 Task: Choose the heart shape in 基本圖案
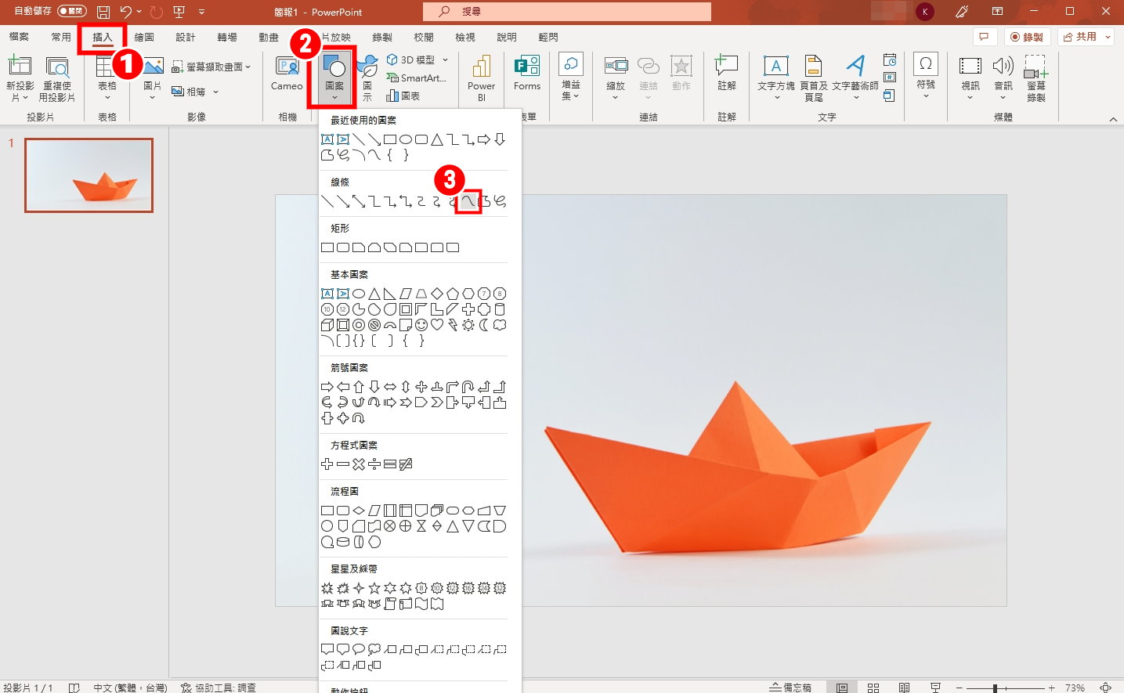[437, 325]
